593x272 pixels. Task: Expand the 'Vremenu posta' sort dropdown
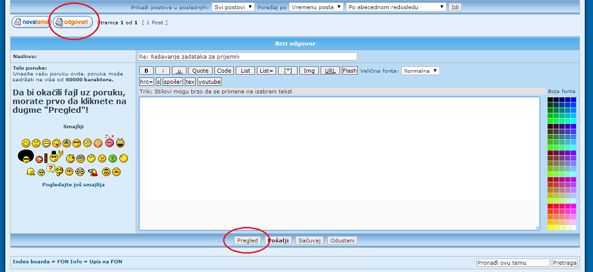coord(315,7)
